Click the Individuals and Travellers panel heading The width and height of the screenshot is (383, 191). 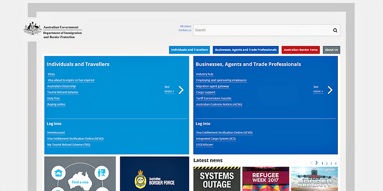pos(78,64)
